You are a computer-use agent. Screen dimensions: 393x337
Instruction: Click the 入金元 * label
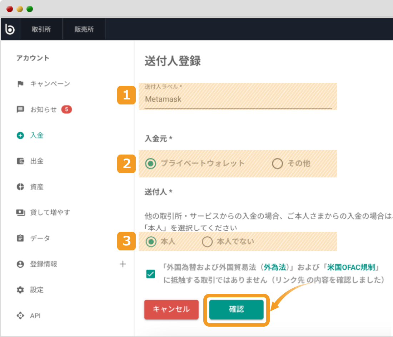pos(158,138)
